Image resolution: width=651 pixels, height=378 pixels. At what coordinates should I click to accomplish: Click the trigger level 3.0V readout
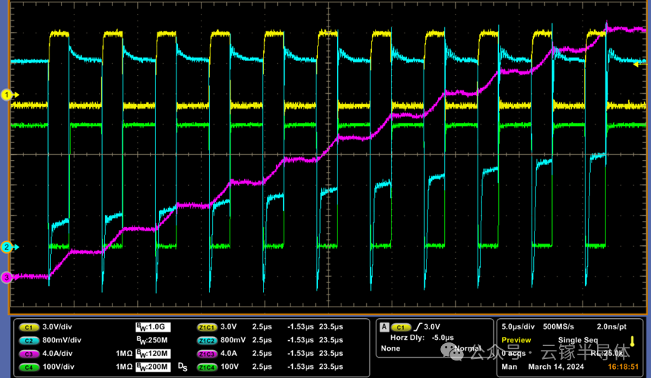432,327
